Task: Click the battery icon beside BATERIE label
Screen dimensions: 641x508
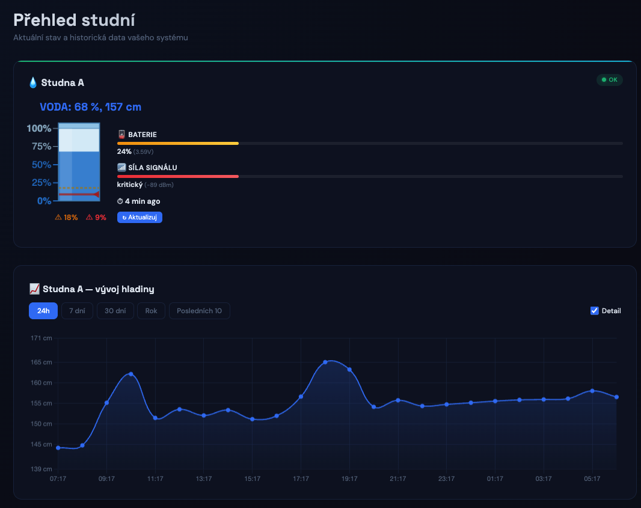Action: click(122, 134)
